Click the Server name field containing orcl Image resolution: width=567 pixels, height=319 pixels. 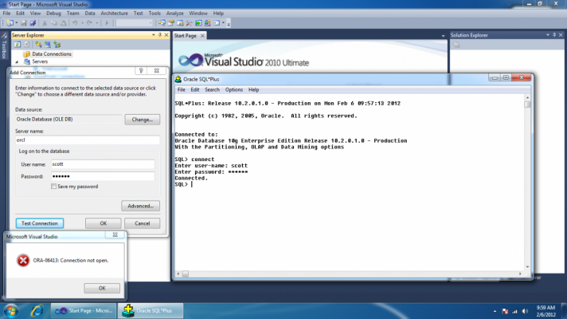point(87,140)
